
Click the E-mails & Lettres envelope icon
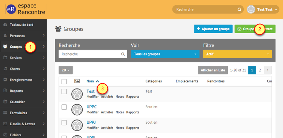pyautogui.click(x=5, y=124)
